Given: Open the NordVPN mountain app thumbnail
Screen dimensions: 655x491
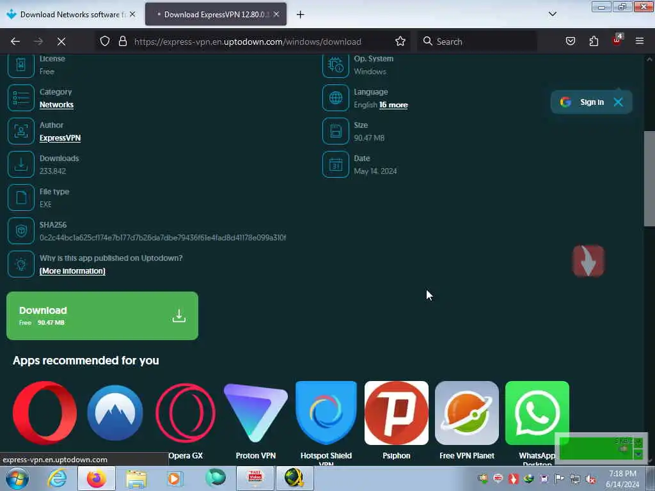Looking at the screenshot, I should point(115,412).
